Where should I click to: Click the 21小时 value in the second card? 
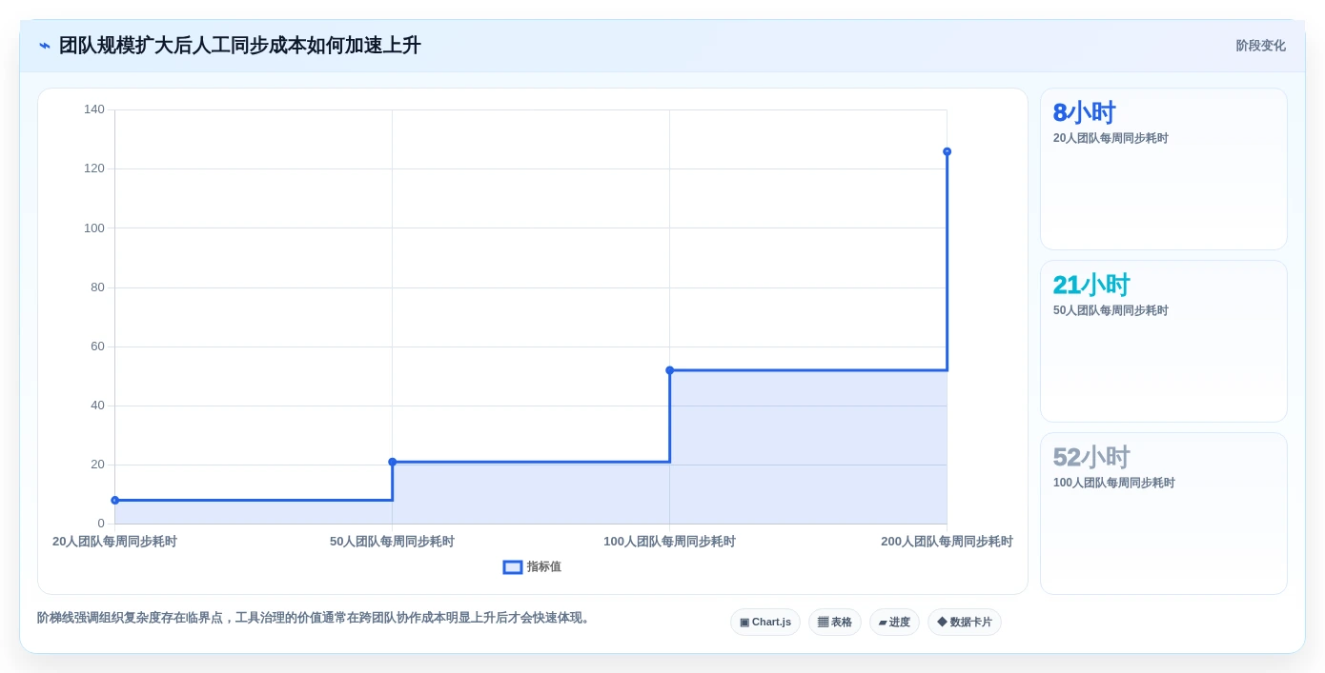click(1091, 285)
